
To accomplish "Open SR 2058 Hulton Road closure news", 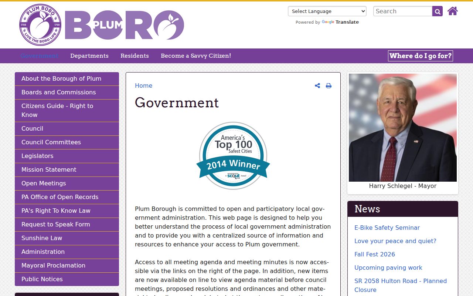I will point(401,286).
